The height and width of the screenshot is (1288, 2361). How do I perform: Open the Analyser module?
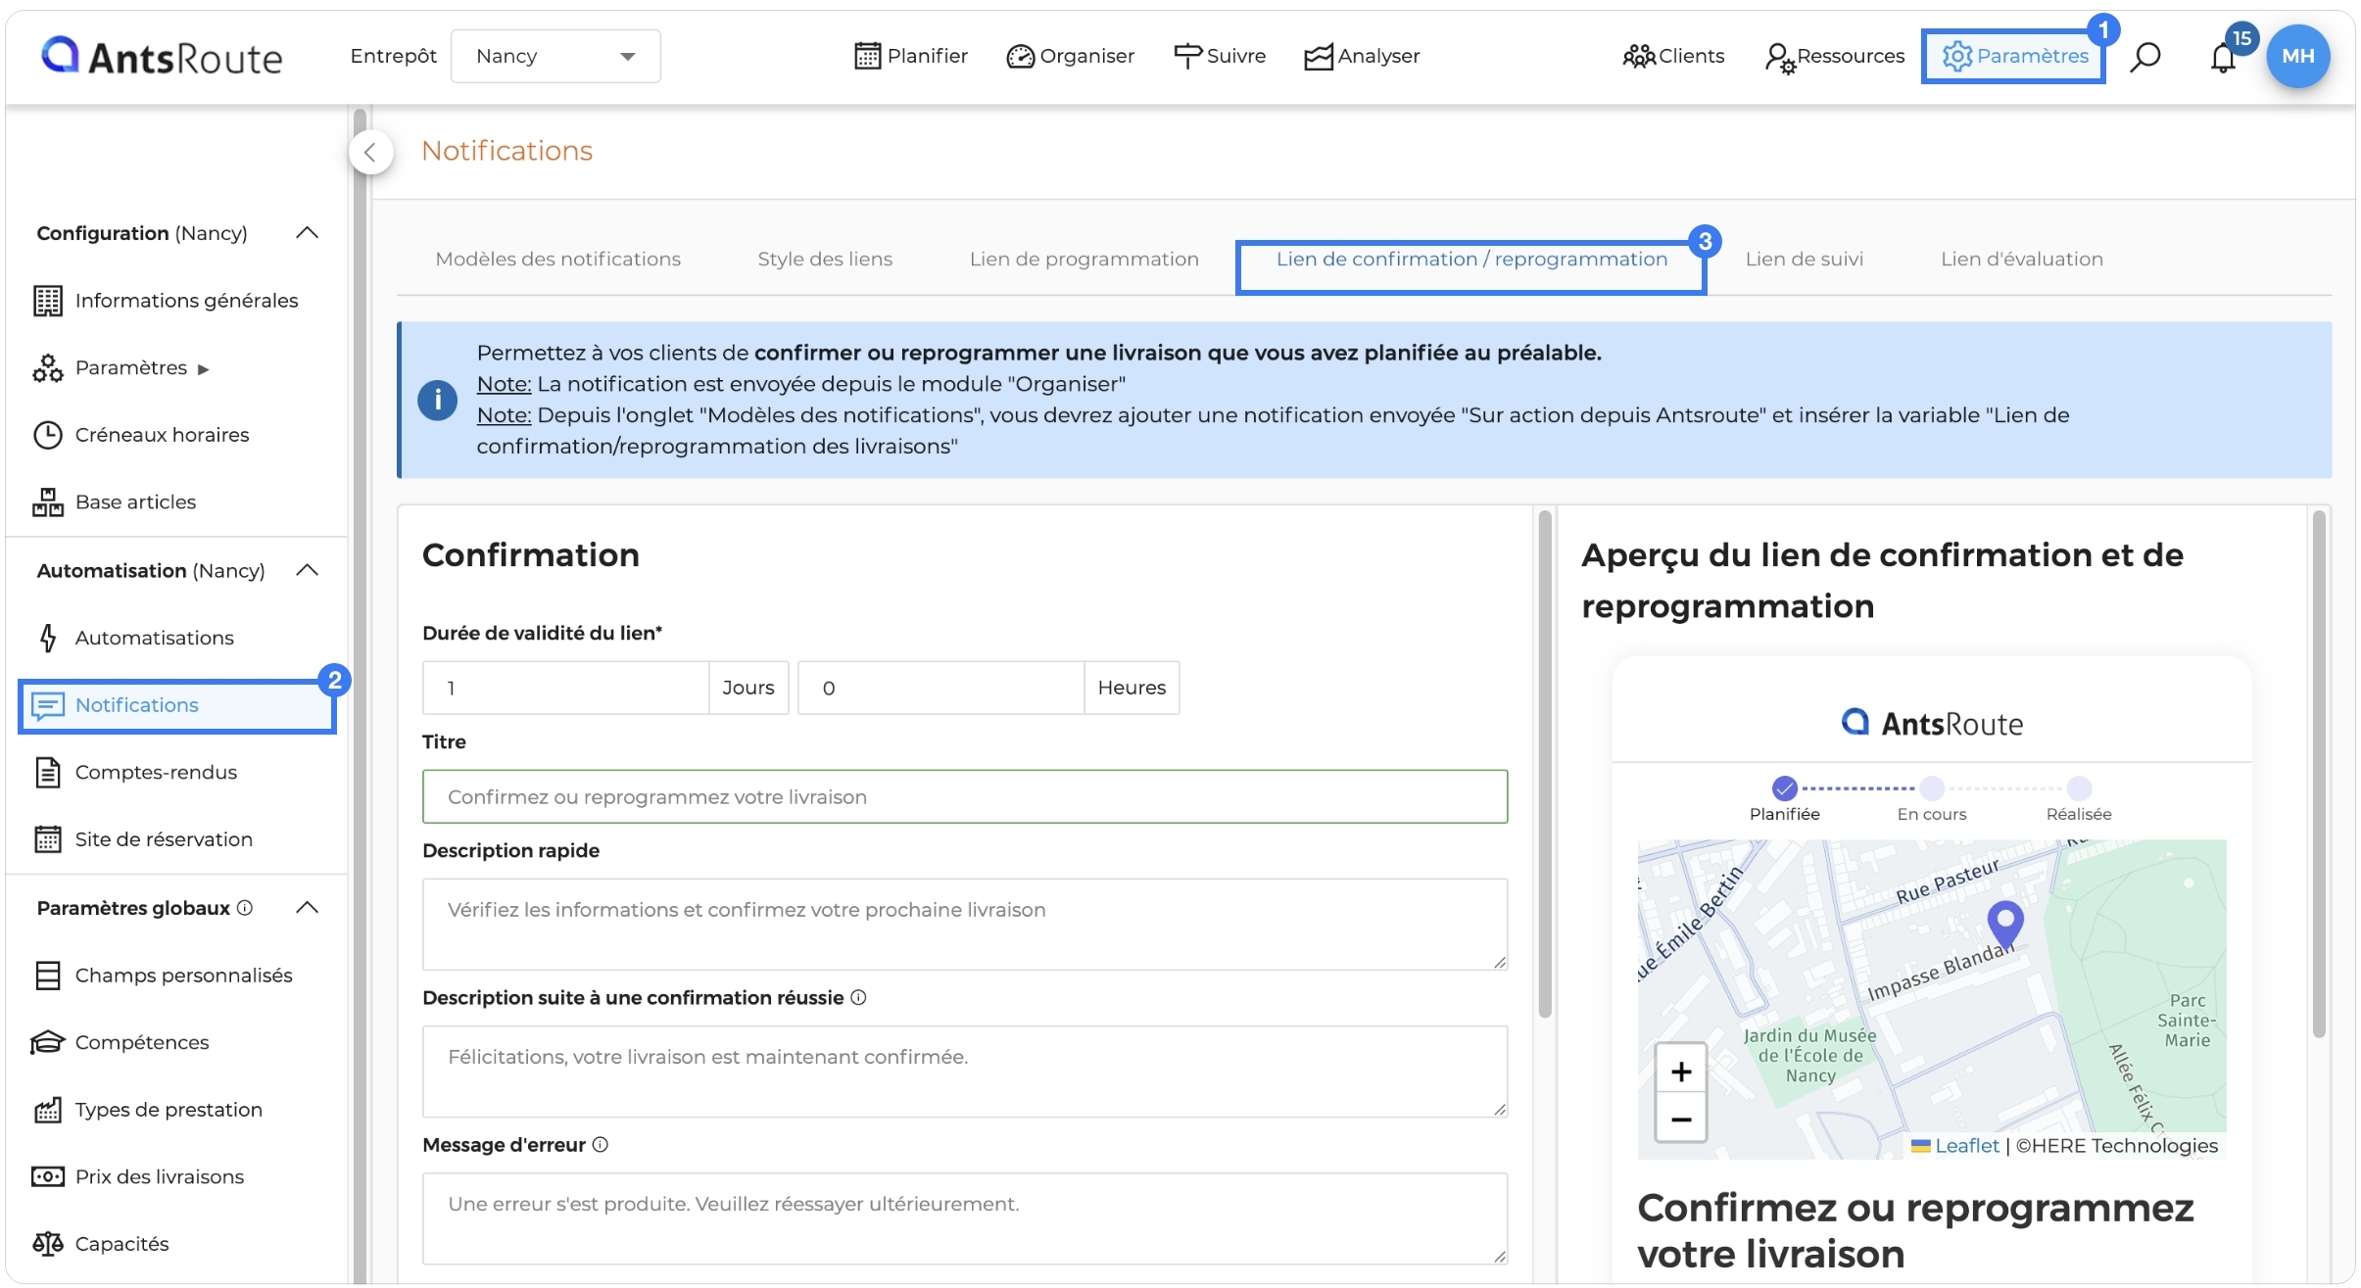pos(1362,56)
